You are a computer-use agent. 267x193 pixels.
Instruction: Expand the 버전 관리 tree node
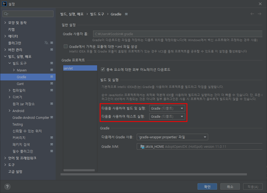5,50
